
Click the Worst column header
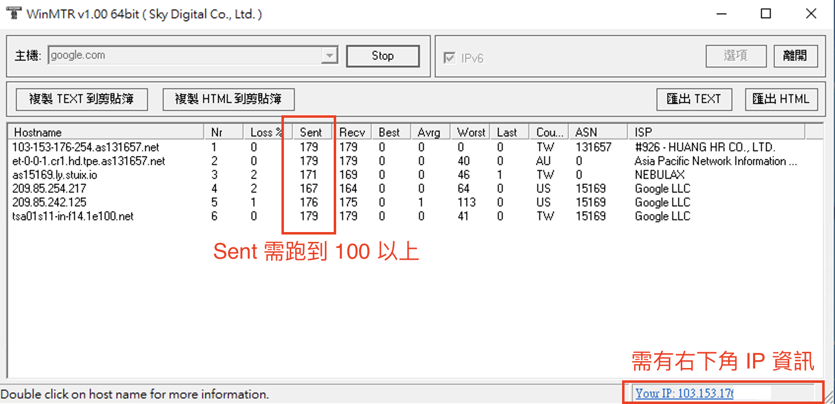pos(471,132)
